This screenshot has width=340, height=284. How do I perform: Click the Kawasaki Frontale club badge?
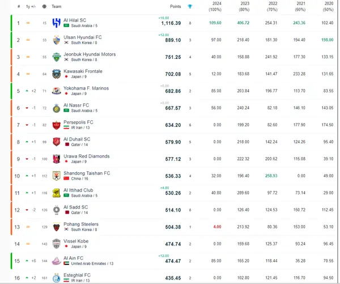pos(56,74)
